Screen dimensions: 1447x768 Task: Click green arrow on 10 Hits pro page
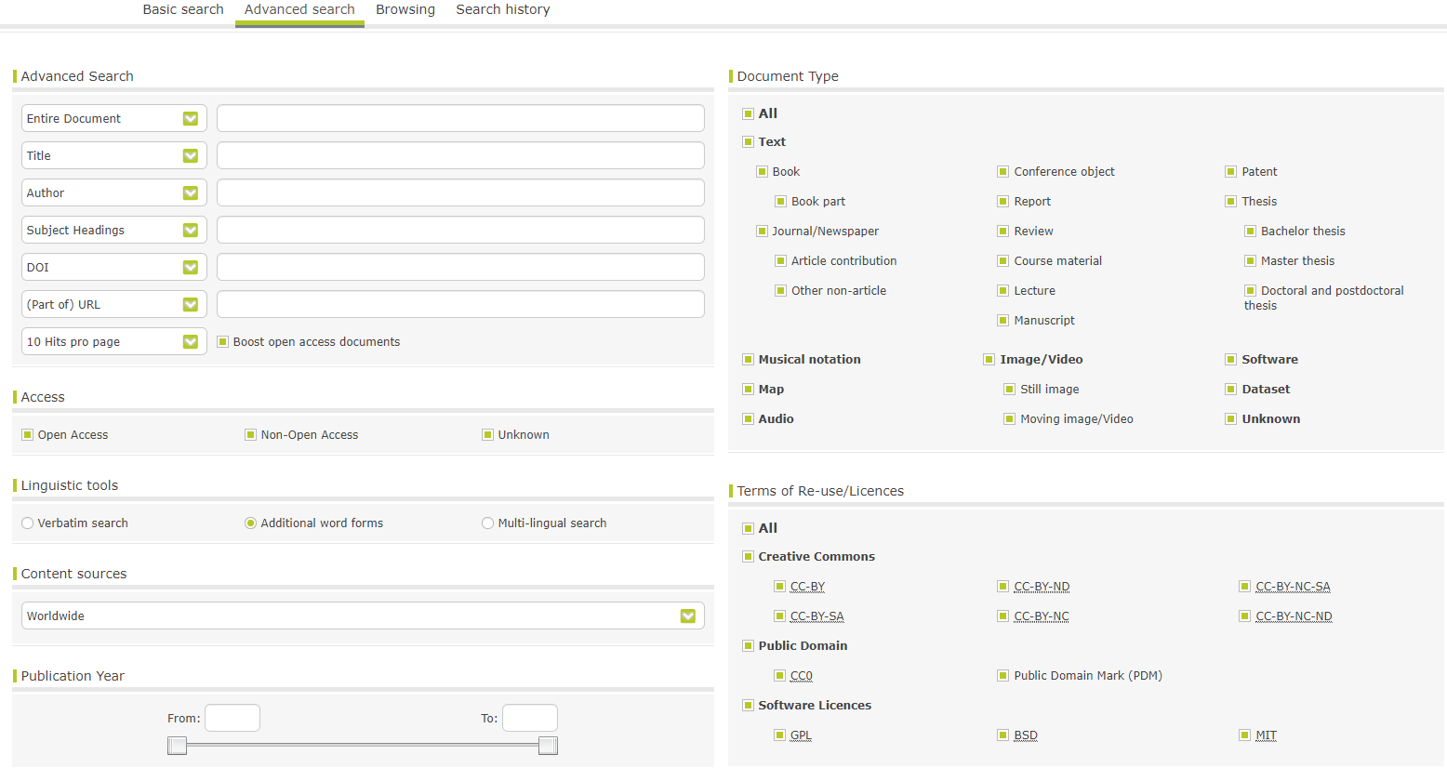[x=191, y=342]
